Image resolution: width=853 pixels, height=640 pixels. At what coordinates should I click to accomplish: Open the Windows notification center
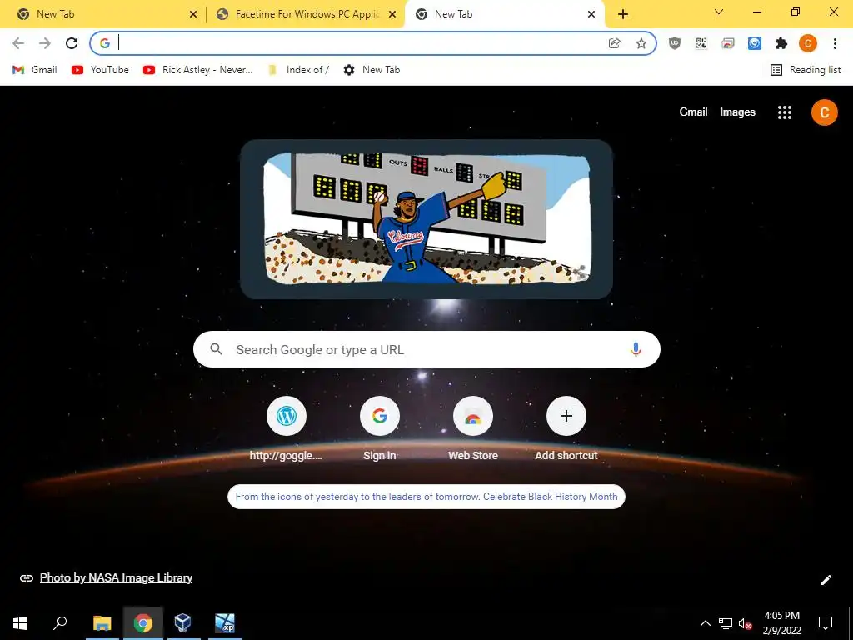(x=826, y=623)
